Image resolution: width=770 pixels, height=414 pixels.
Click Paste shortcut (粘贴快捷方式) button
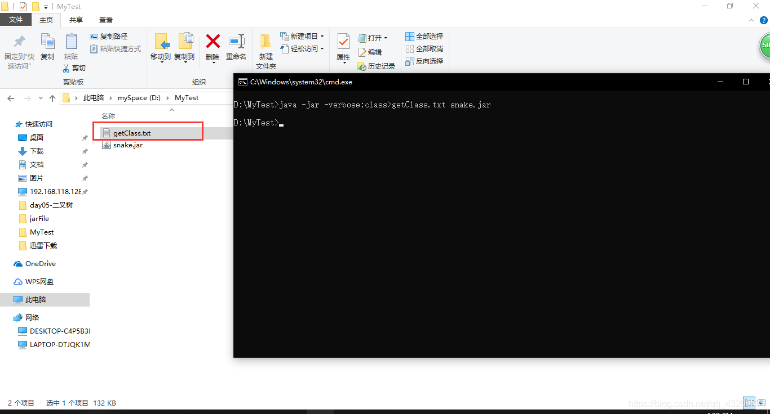coord(116,49)
